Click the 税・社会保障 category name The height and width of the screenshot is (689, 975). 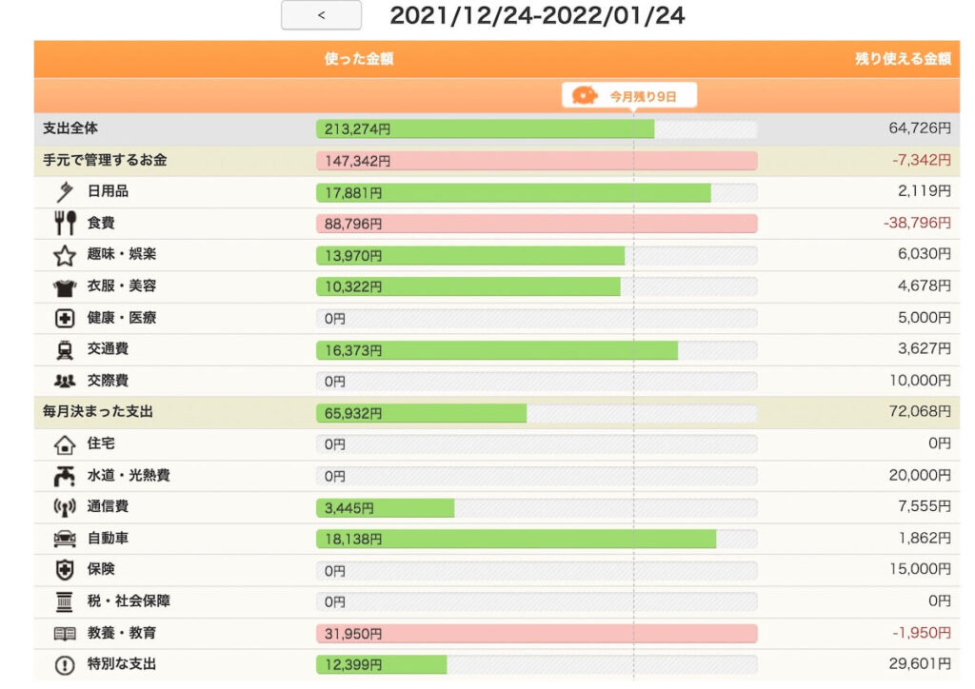click(x=129, y=600)
